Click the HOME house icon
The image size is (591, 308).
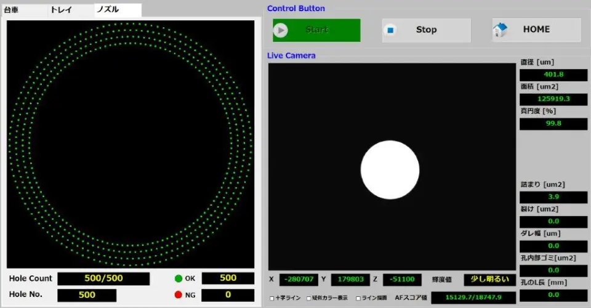coord(500,30)
